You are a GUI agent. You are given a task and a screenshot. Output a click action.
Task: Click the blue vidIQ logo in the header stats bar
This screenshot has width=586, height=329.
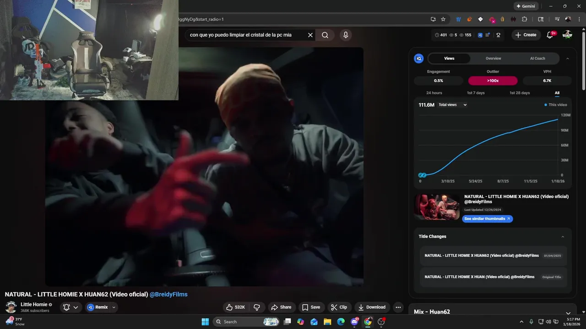click(480, 35)
